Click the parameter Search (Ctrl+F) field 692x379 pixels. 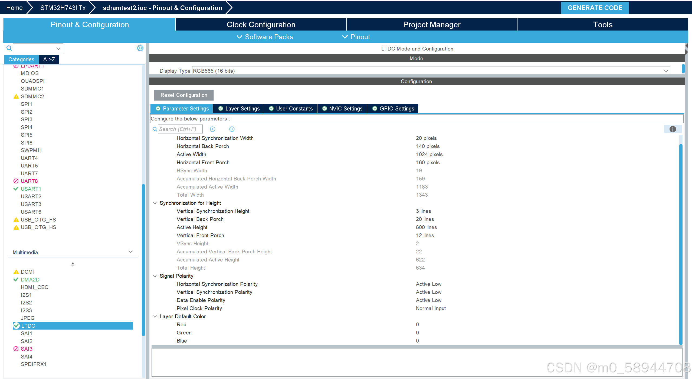click(x=180, y=129)
